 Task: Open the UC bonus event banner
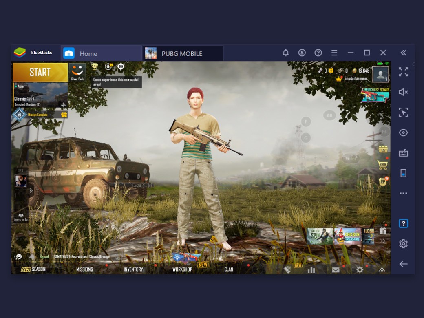[x=368, y=236]
